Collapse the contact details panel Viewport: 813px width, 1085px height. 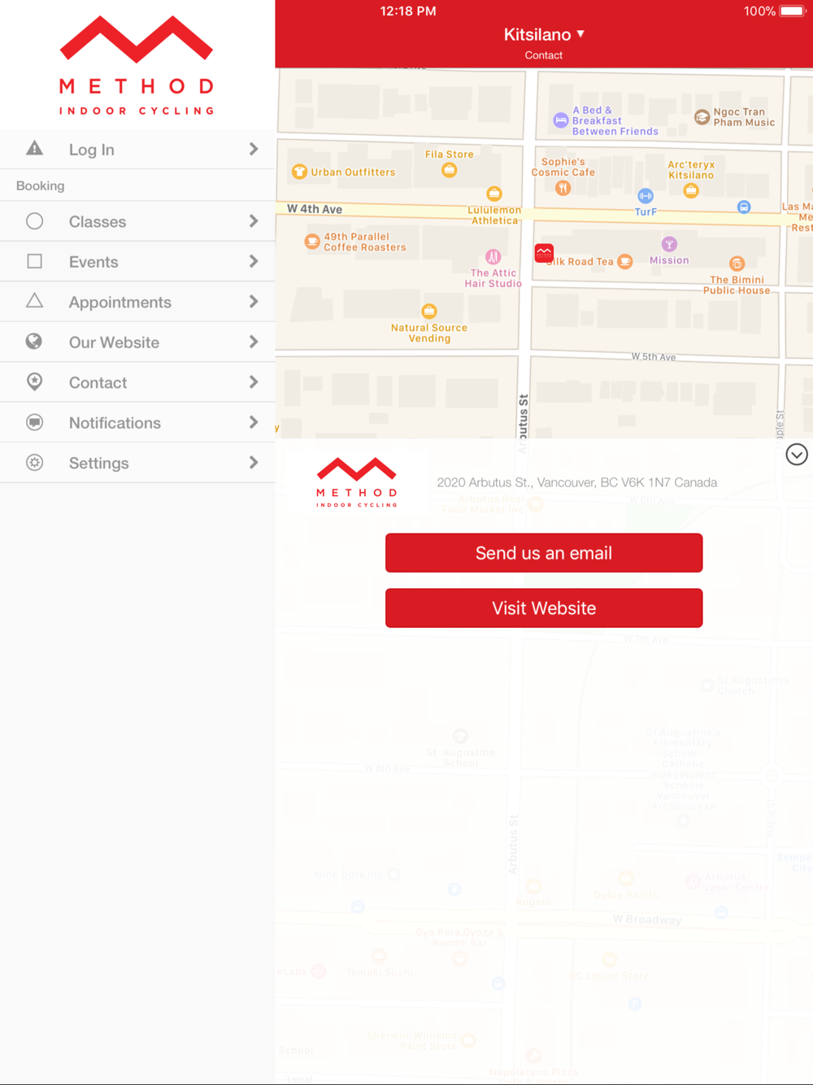pos(797,455)
